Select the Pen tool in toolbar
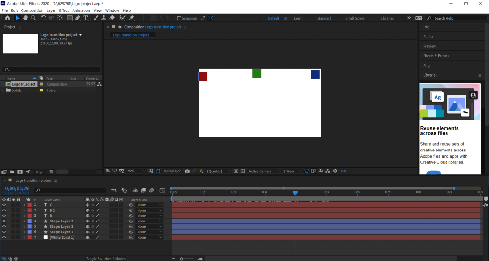 coord(78,18)
